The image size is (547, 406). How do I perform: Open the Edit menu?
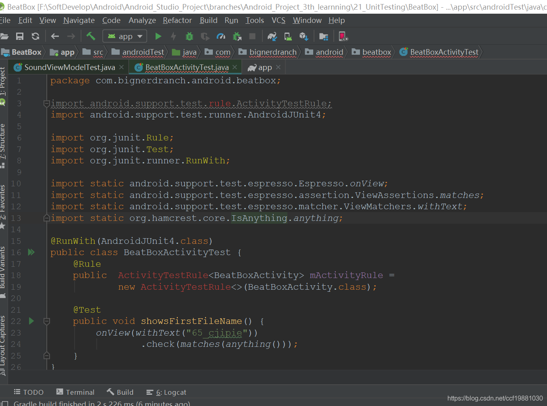pos(25,21)
